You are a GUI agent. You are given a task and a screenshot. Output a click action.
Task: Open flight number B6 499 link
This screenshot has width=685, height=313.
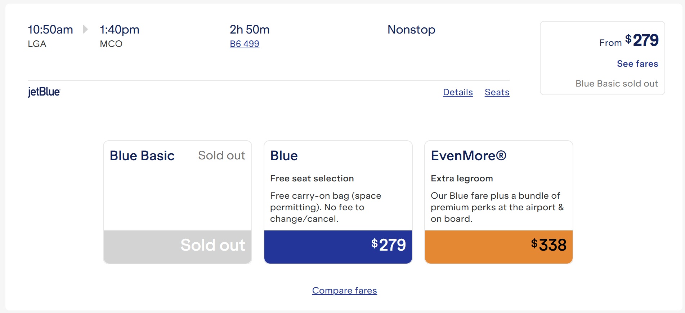point(245,44)
